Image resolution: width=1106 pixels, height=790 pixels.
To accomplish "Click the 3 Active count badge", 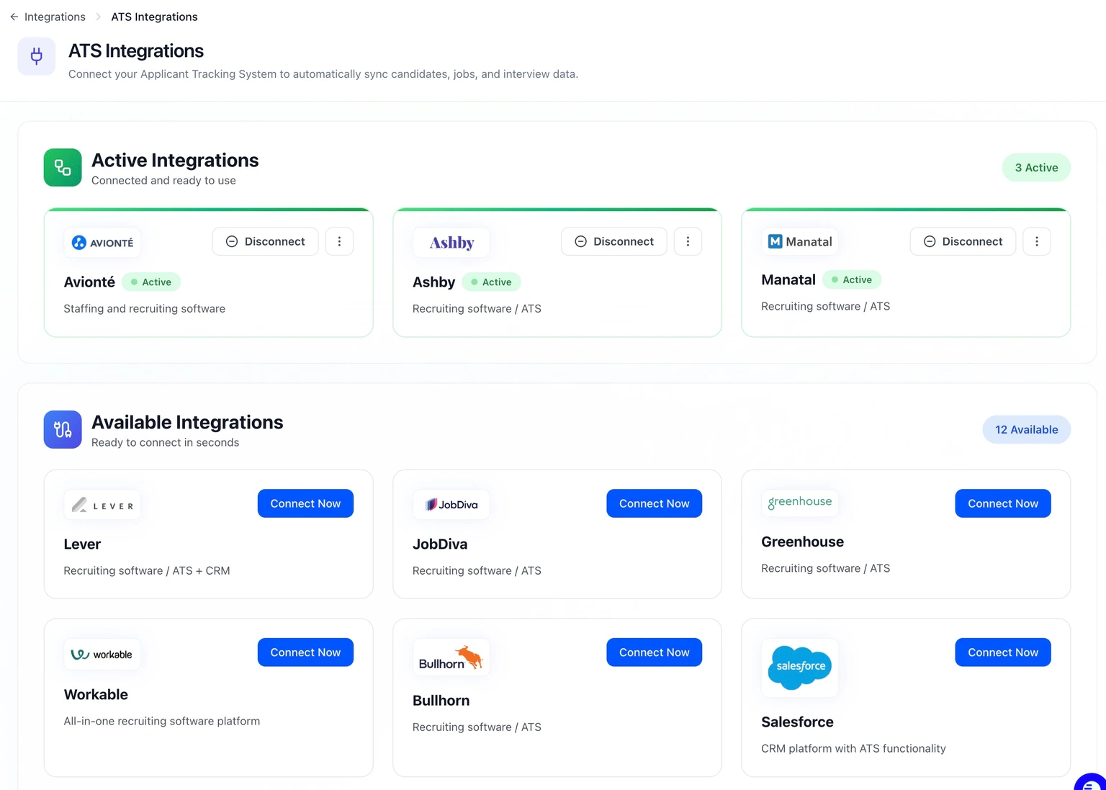I will coord(1036,168).
